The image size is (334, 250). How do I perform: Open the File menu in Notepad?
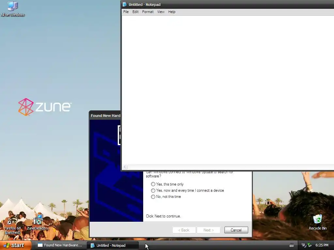pos(126,12)
